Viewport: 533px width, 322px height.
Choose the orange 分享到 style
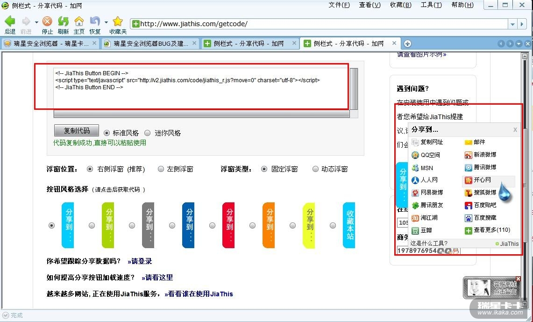(x=269, y=225)
